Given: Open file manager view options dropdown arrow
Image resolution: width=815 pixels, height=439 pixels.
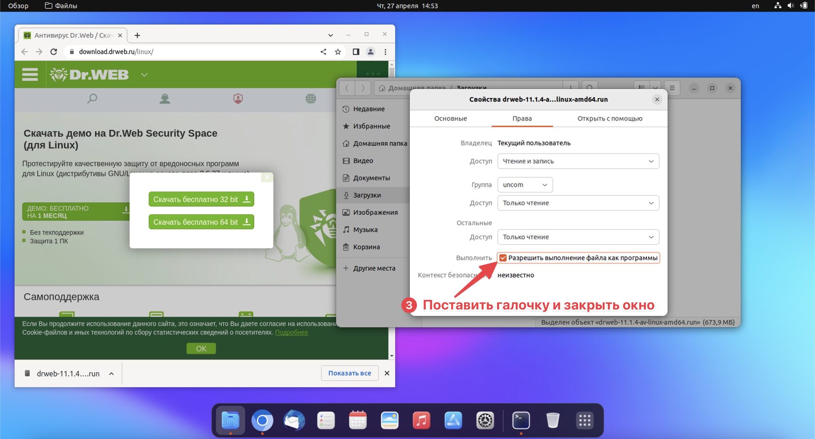Looking at the screenshot, I should pos(655,88).
